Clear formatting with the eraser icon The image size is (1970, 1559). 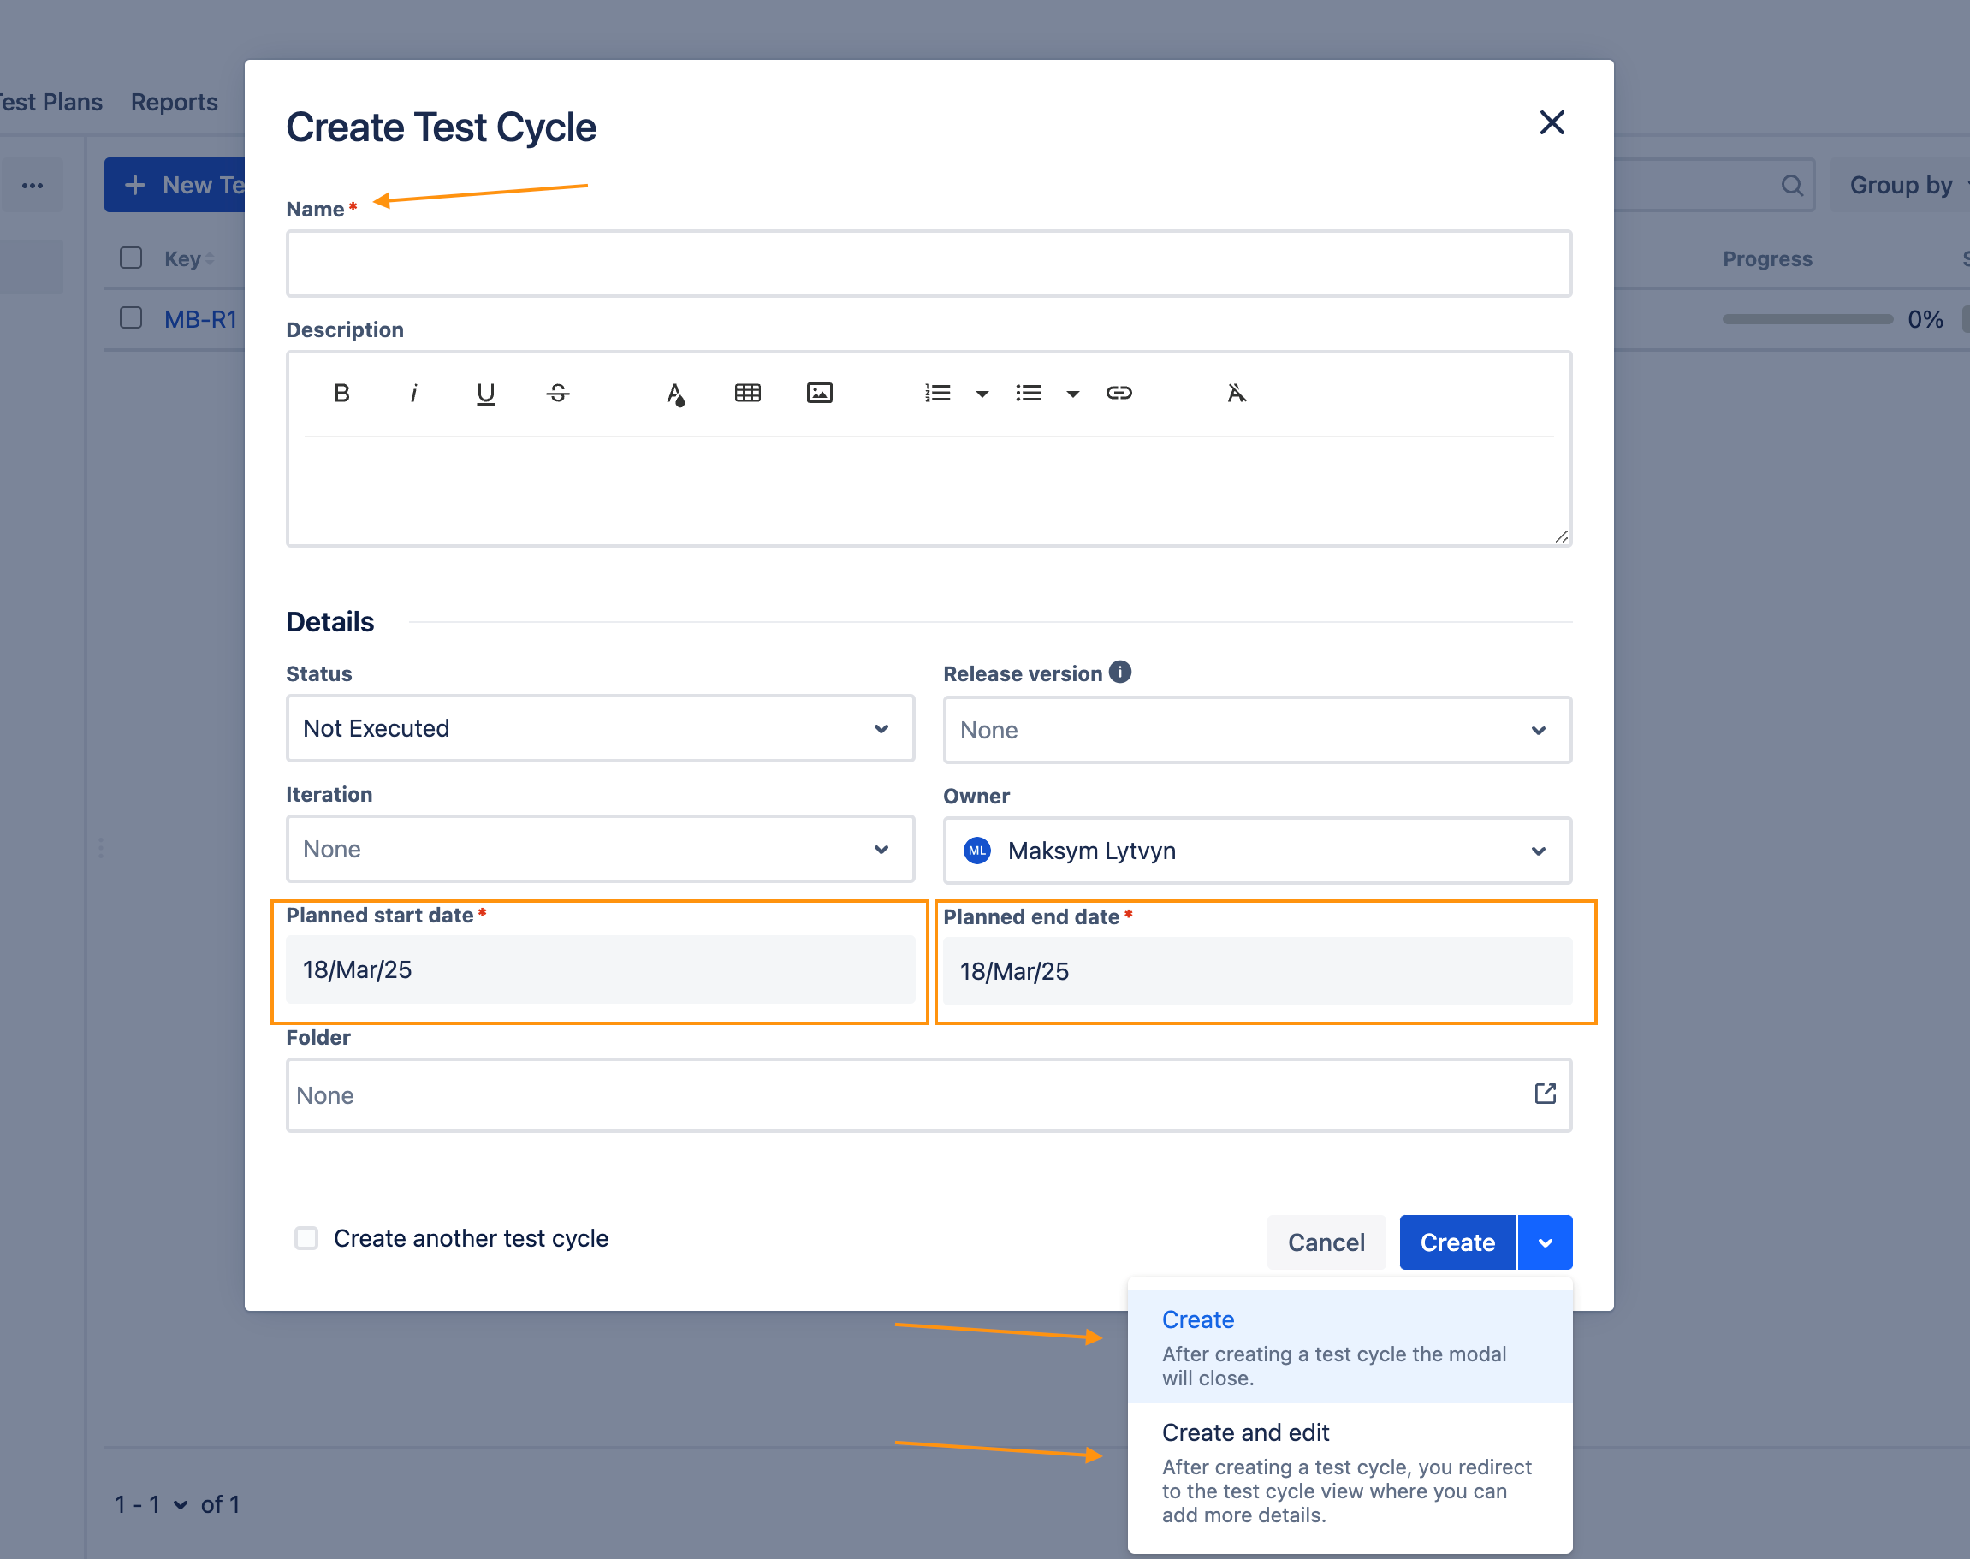(1236, 394)
